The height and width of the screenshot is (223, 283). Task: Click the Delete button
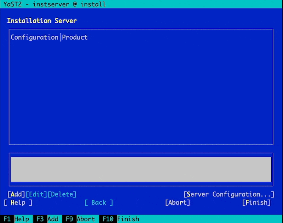point(62,194)
